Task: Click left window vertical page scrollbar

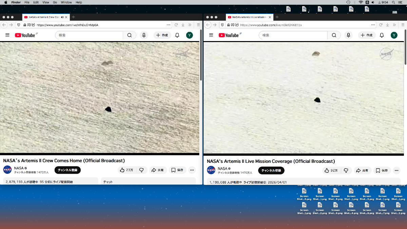Action: pos(201,55)
